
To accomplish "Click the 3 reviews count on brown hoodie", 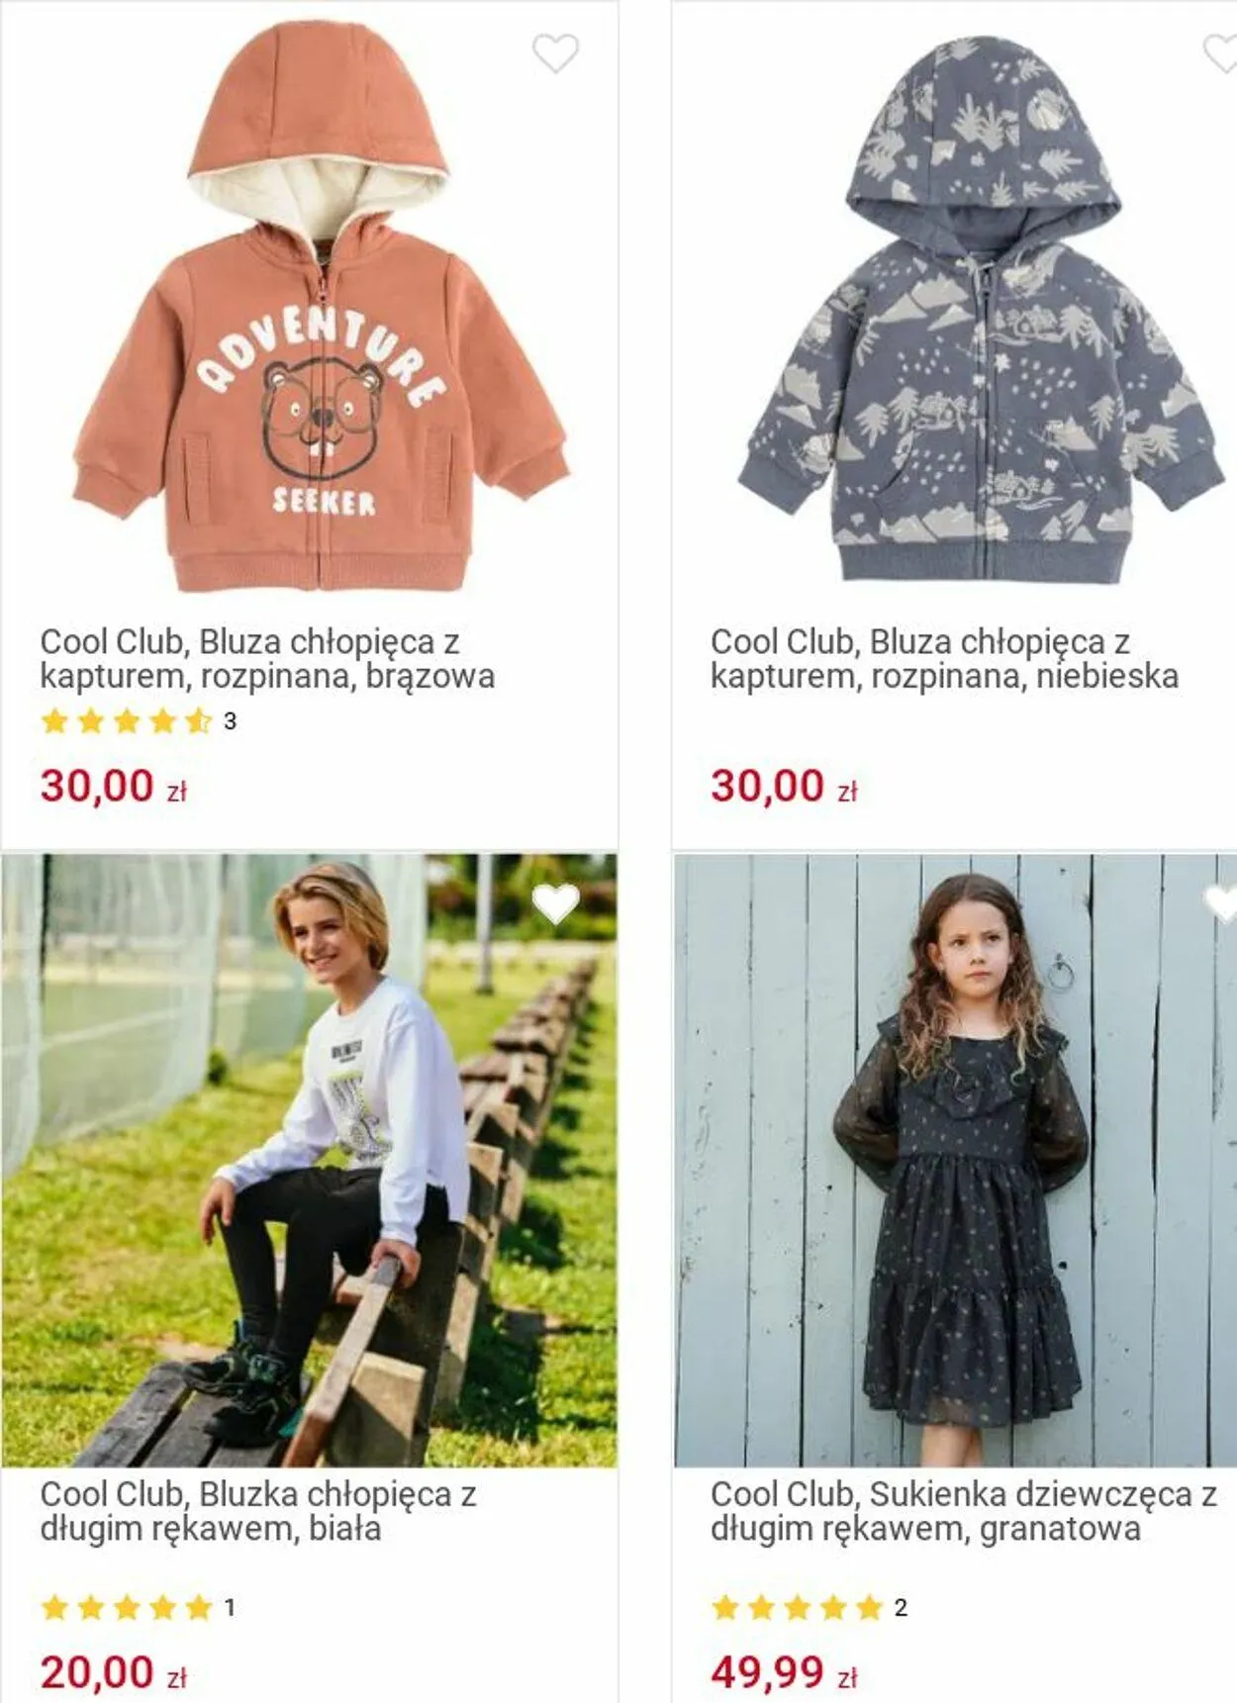I will pyautogui.click(x=230, y=721).
